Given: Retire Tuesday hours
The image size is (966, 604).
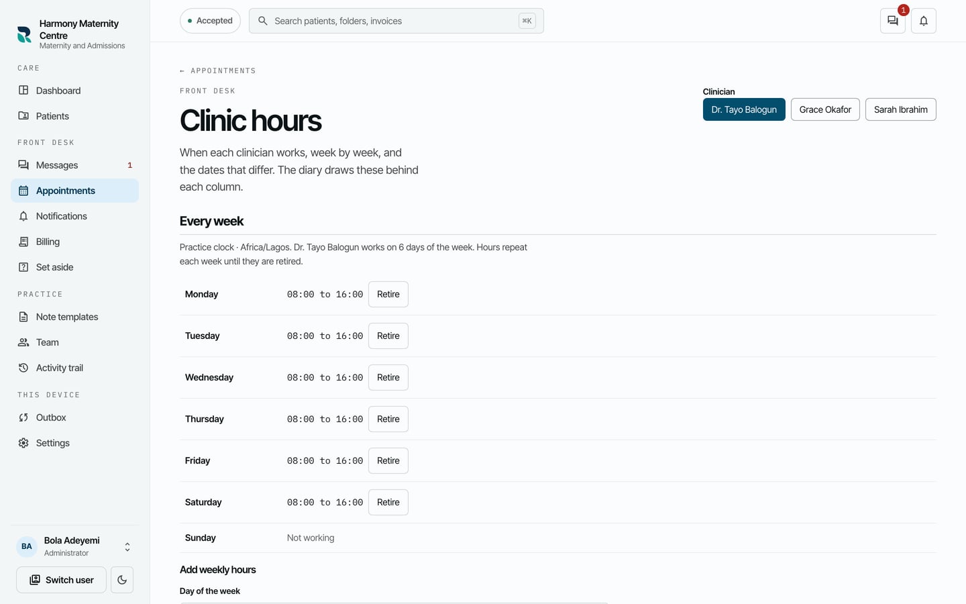Looking at the screenshot, I should coord(388,336).
